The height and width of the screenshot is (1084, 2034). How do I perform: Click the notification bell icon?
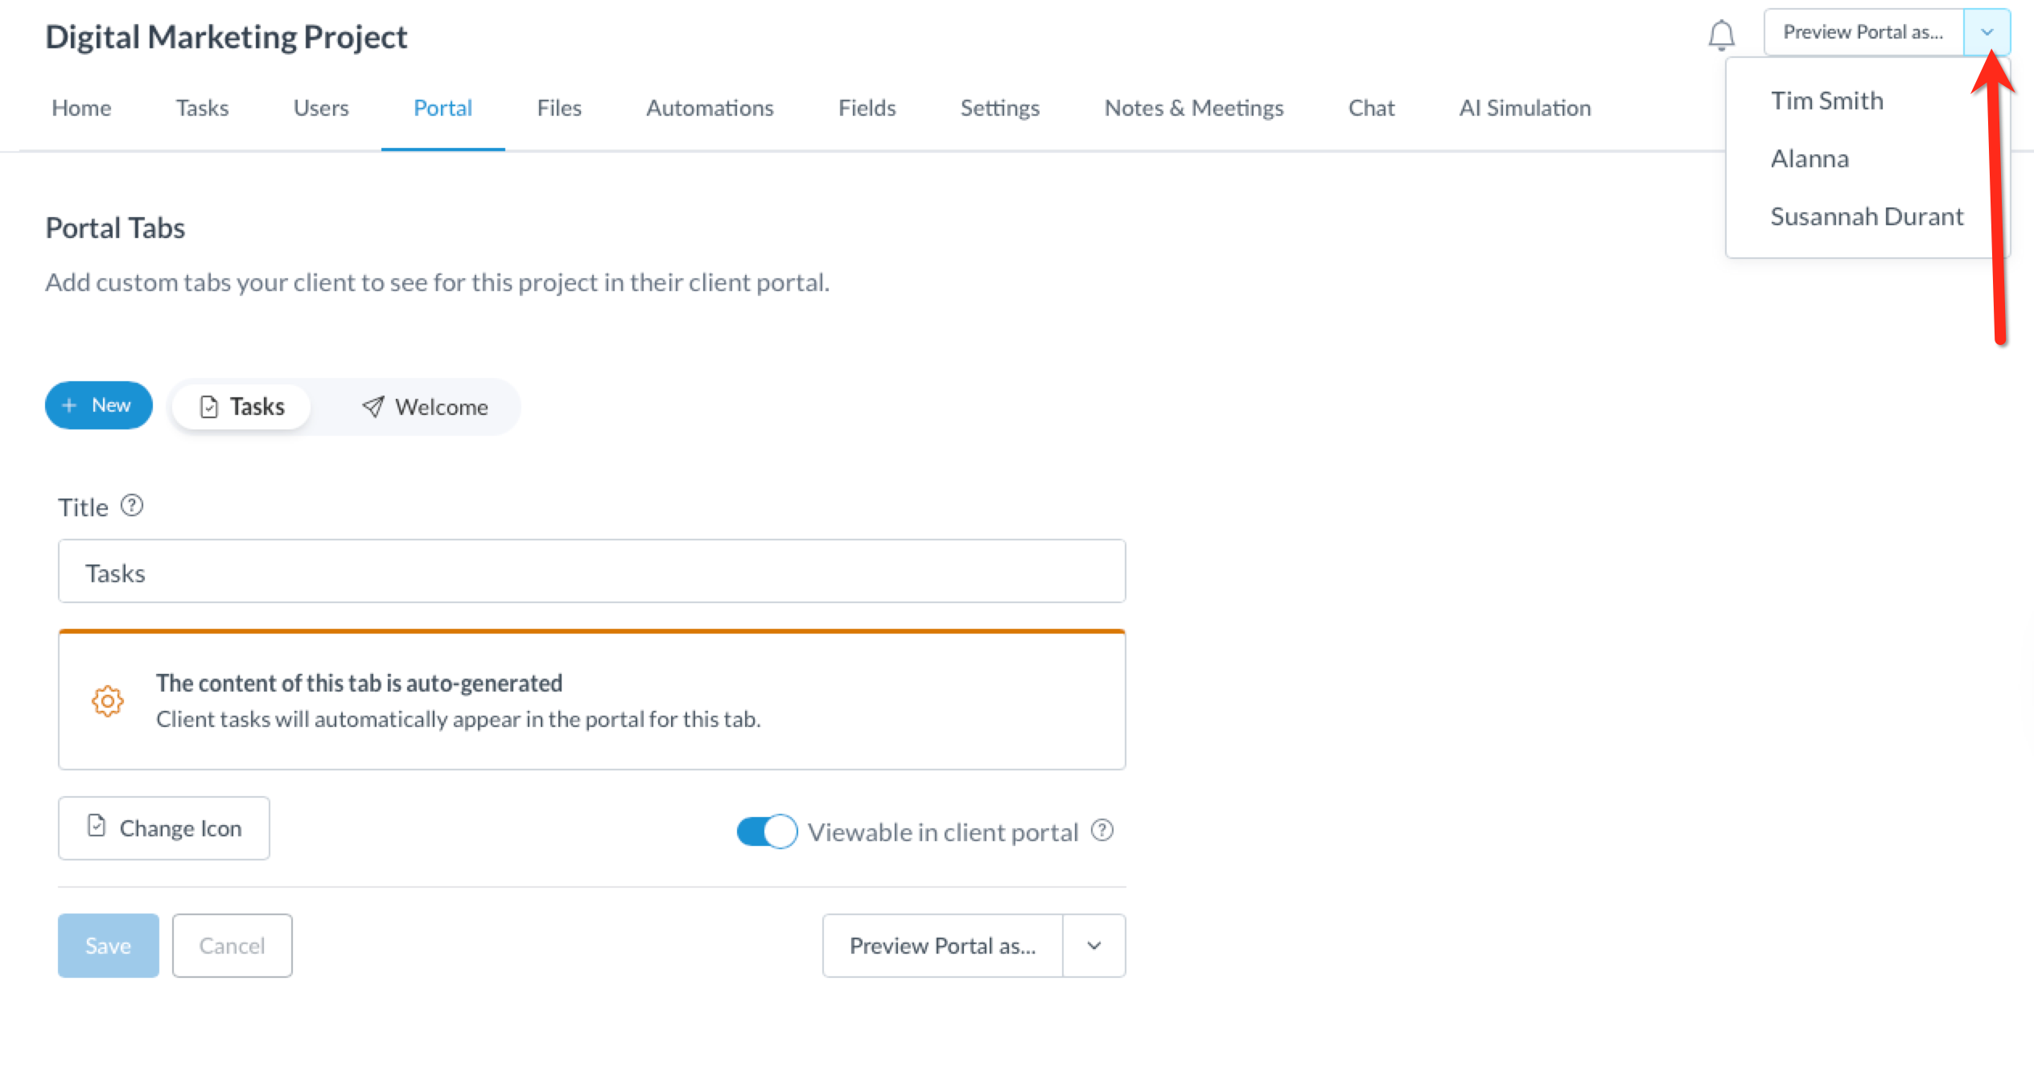click(1721, 35)
